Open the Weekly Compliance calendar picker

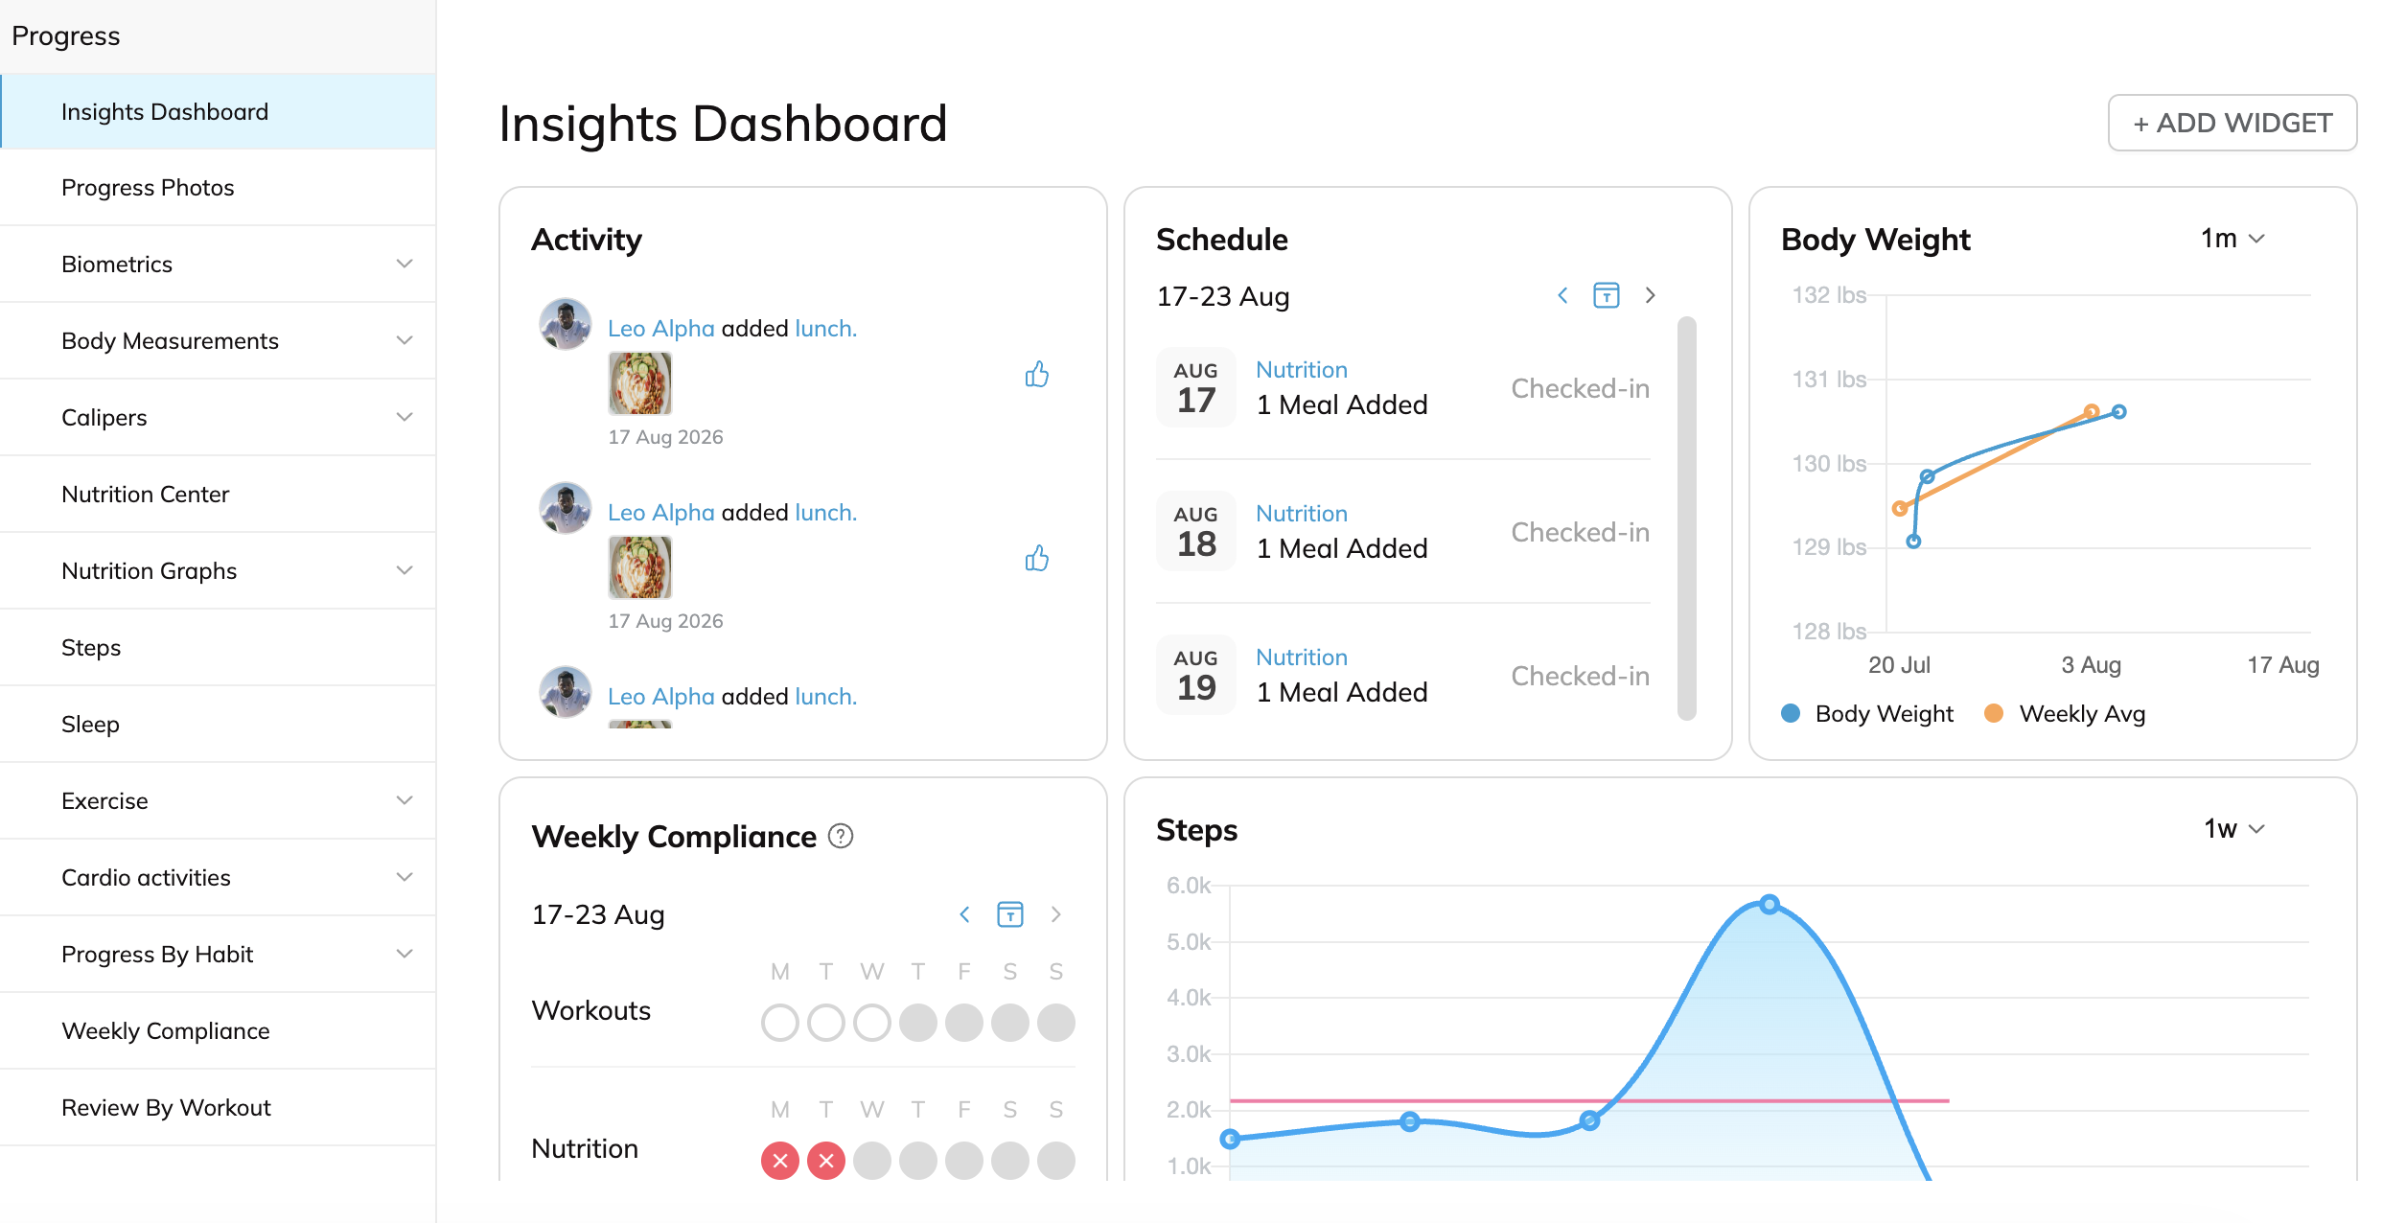pos(1010,914)
